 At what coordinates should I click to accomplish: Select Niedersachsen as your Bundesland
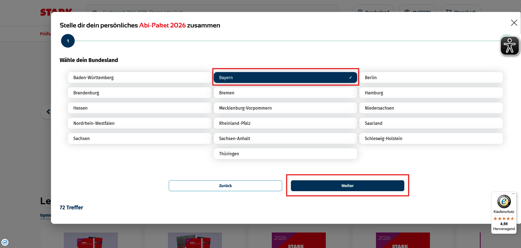[431, 108]
